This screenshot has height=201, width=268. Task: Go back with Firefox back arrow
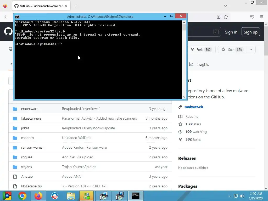pos(6,17)
